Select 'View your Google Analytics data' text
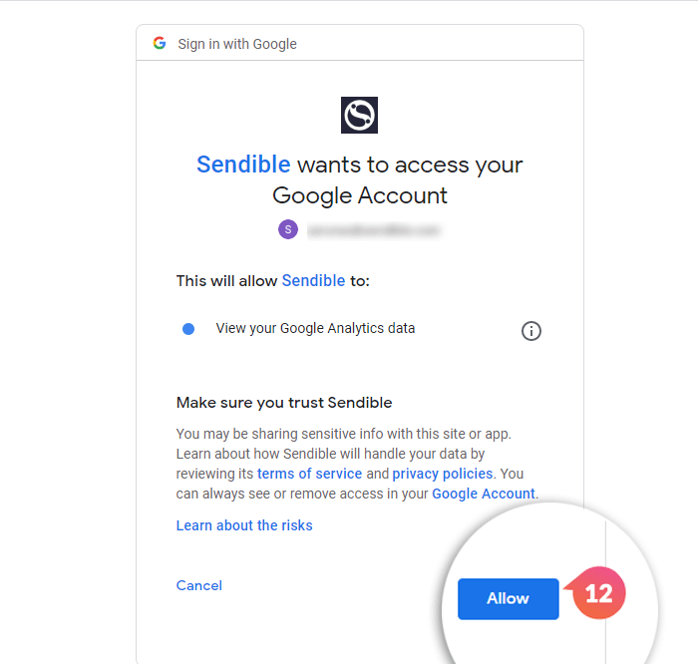 [x=315, y=328]
